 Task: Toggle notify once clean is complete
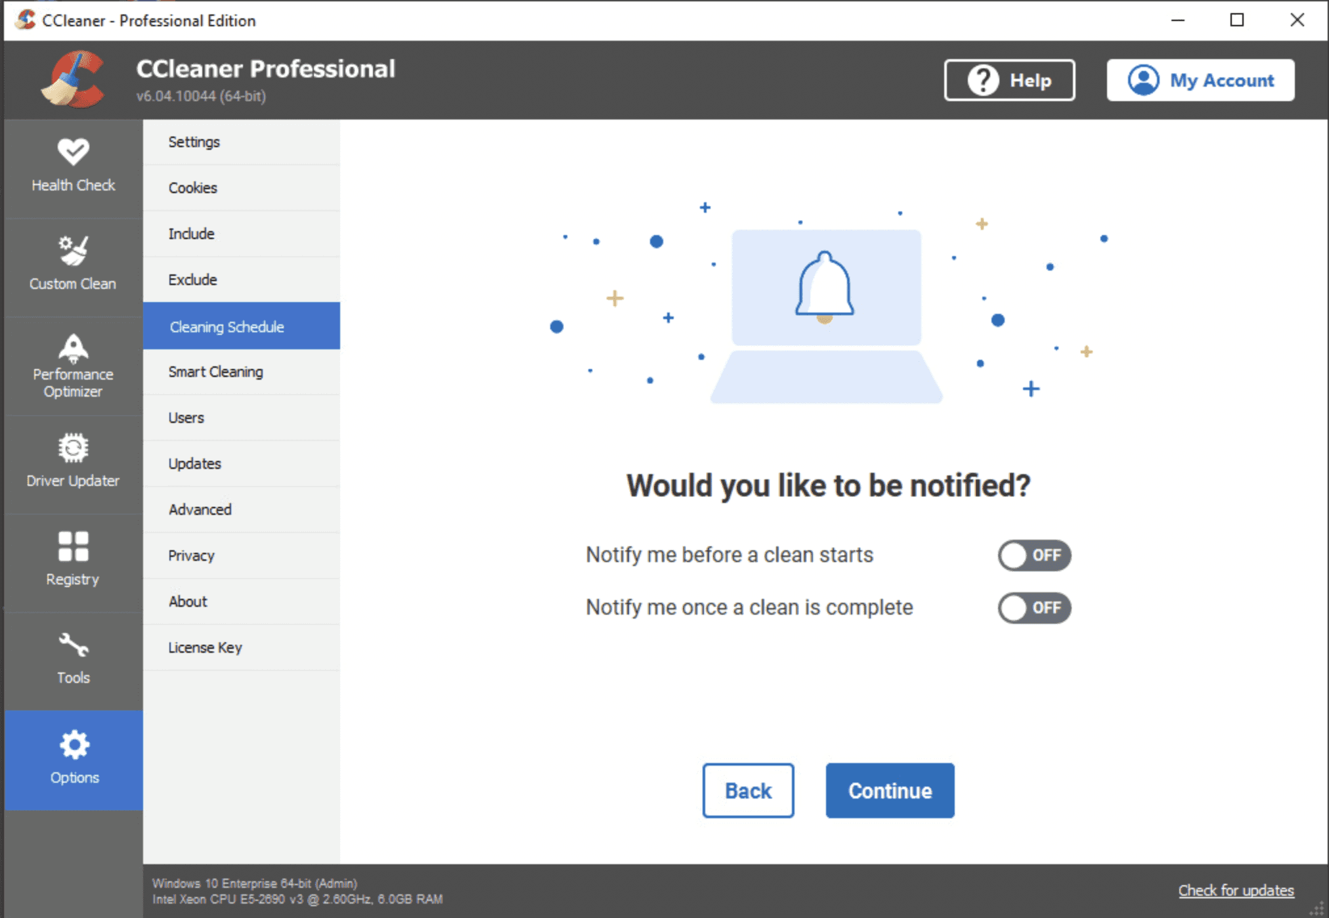click(x=1034, y=608)
